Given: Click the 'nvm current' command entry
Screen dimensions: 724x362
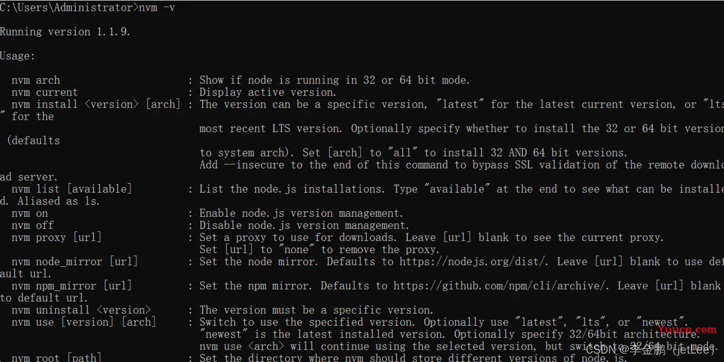Looking at the screenshot, I should point(45,92).
